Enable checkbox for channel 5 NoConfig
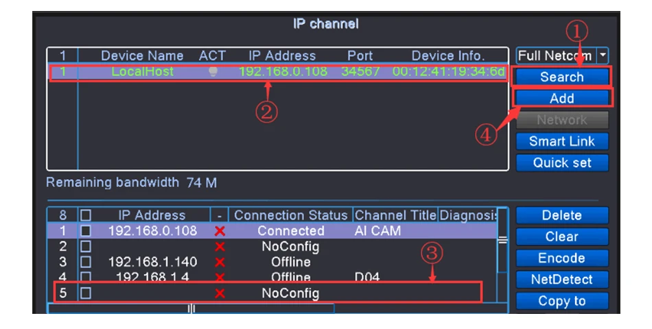This screenshot has width=652, height=329. click(x=85, y=293)
